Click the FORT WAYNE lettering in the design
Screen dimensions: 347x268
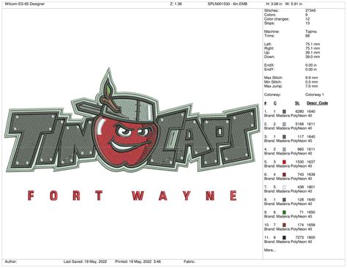pos(132,196)
